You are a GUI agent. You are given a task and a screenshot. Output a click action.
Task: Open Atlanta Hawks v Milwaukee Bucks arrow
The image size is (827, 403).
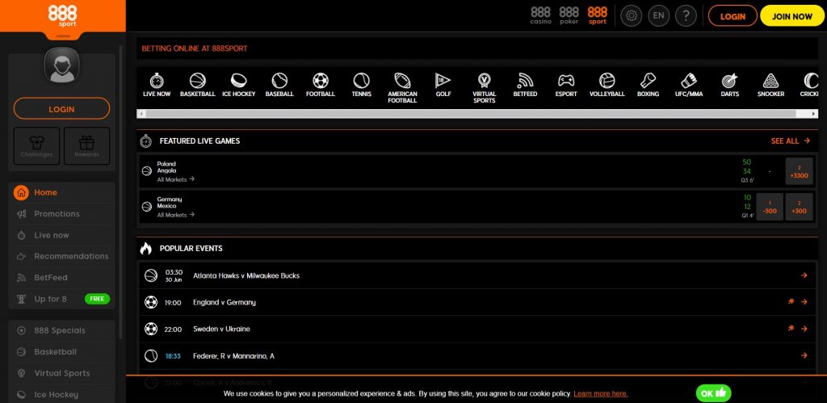[x=804, y=275]
